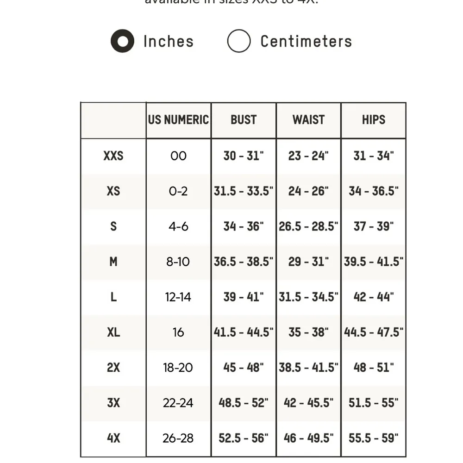Click the WAIST column header

[x=308, y=120]
